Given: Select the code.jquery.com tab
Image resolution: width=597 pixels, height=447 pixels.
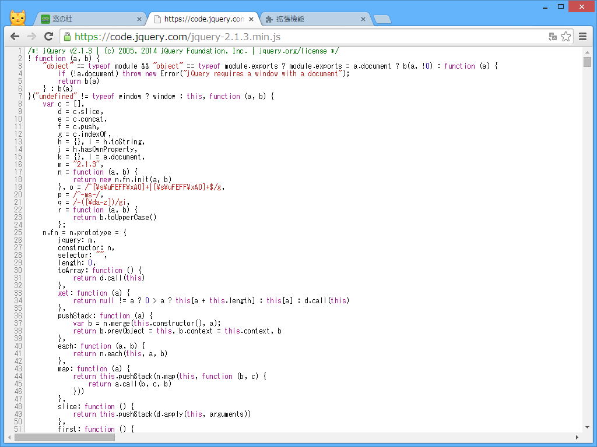Looking at the screenshot, I should click(x=203, y=19).
